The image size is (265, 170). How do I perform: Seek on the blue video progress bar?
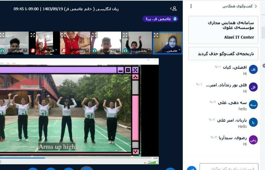tap(76, 158)
